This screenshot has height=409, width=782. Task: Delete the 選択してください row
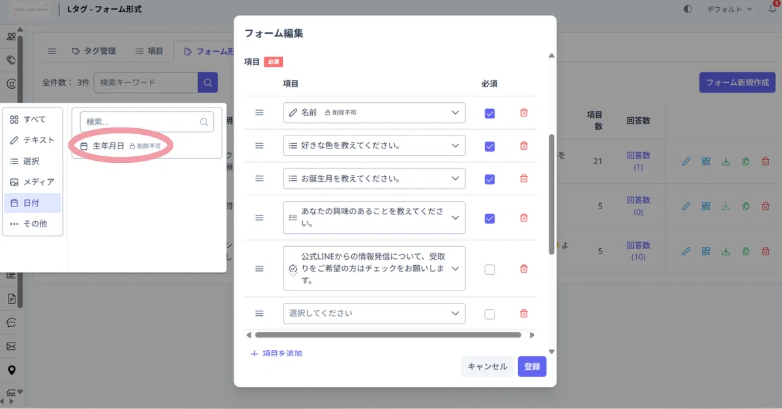[523, 314]
